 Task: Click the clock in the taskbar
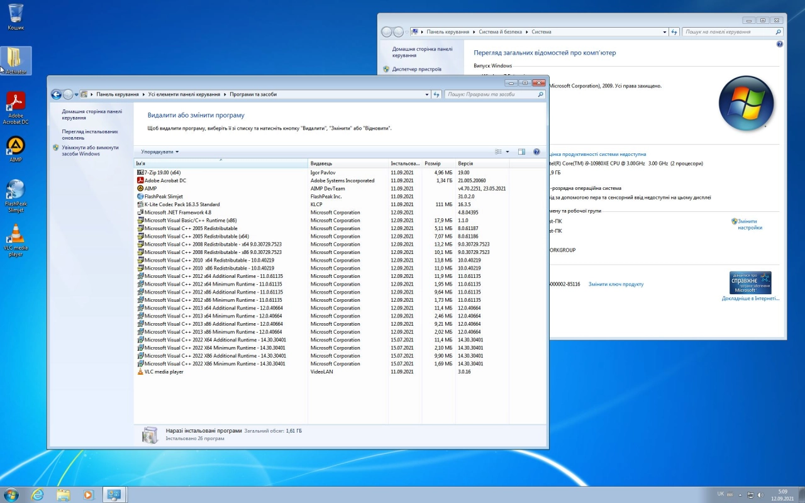click(782, 495)
